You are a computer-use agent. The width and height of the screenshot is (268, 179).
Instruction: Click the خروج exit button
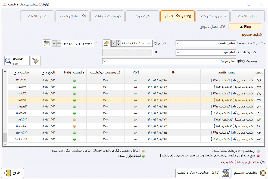pyautogui.click(x=13, y=173)
